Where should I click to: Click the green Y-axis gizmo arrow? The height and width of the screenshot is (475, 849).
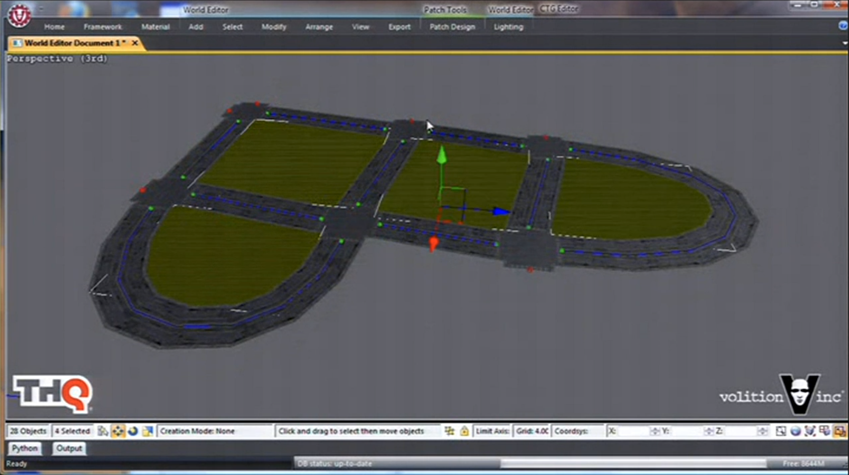point(441,155)
